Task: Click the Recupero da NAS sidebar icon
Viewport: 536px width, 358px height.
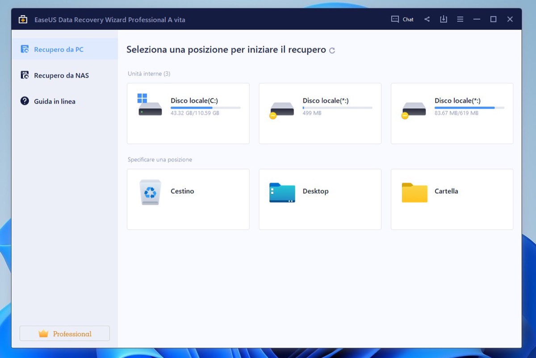Action: [25, 75]
